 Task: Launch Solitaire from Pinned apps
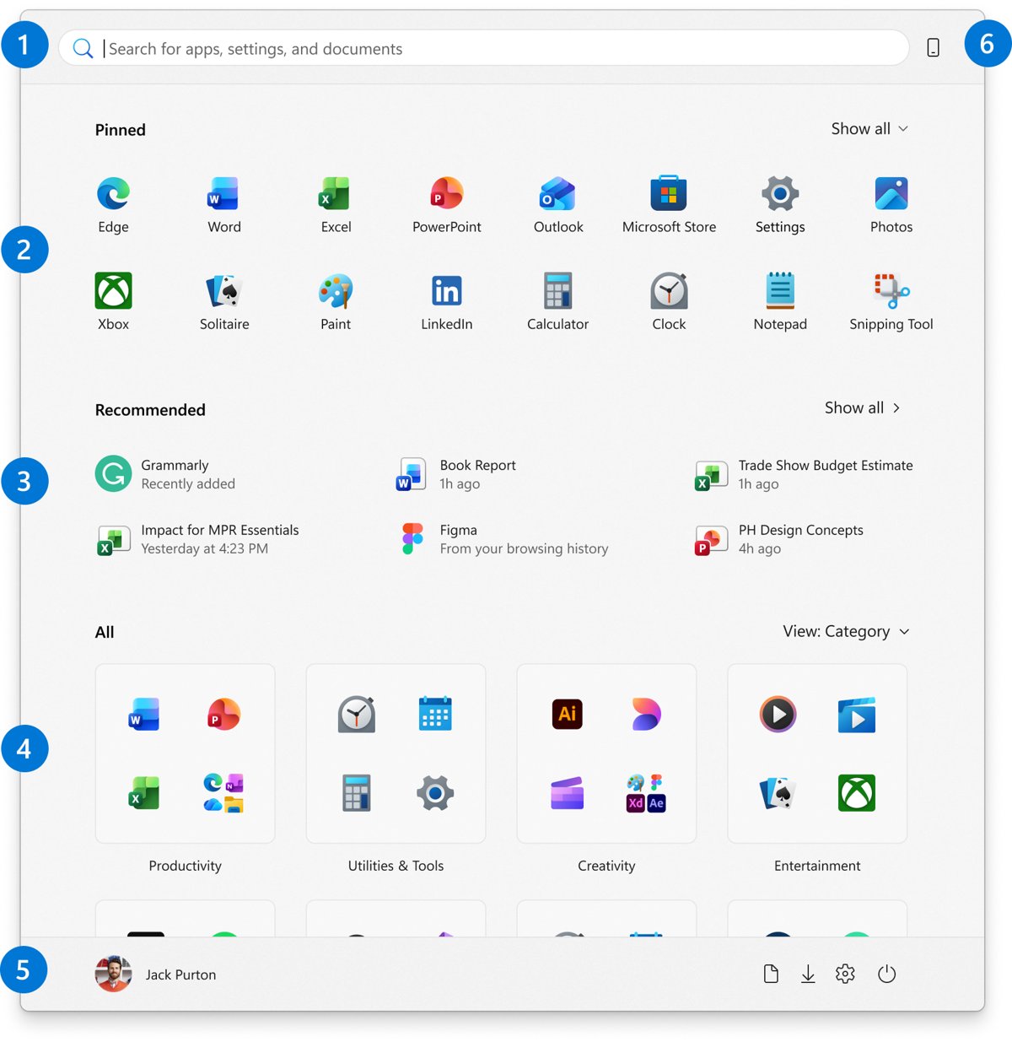click(224, 302)
